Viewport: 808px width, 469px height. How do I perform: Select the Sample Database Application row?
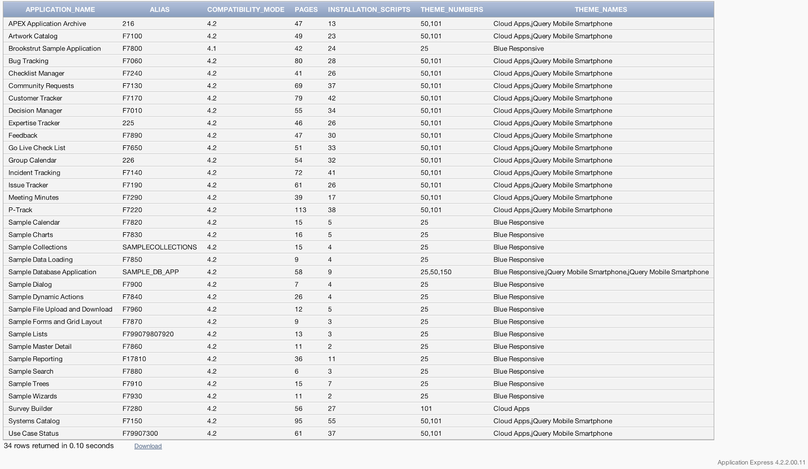coord(52,272)
